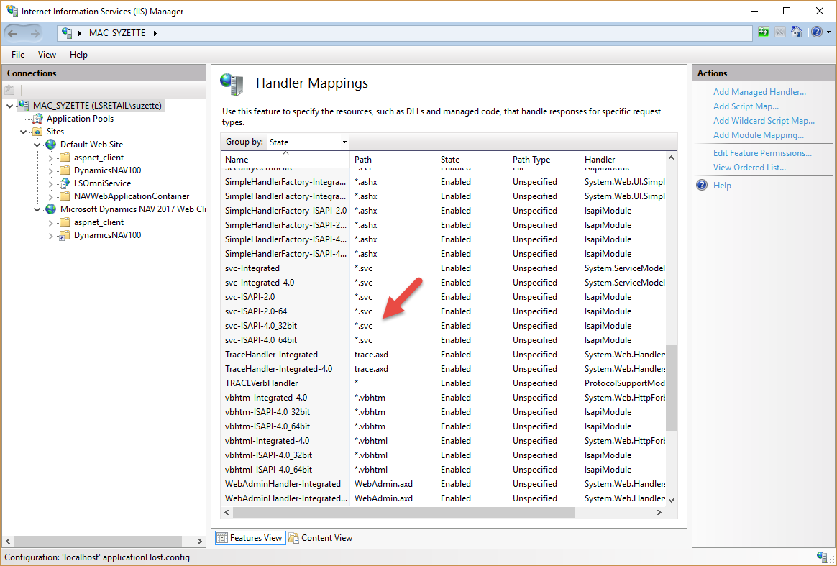Click the scroll down arrow of handler list
The width and height of the screenshot is (837, 566).
(671, 500)
